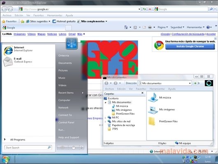
Task: Click the IE refresh icon next to address bar
Action: [x=144, y=9]
